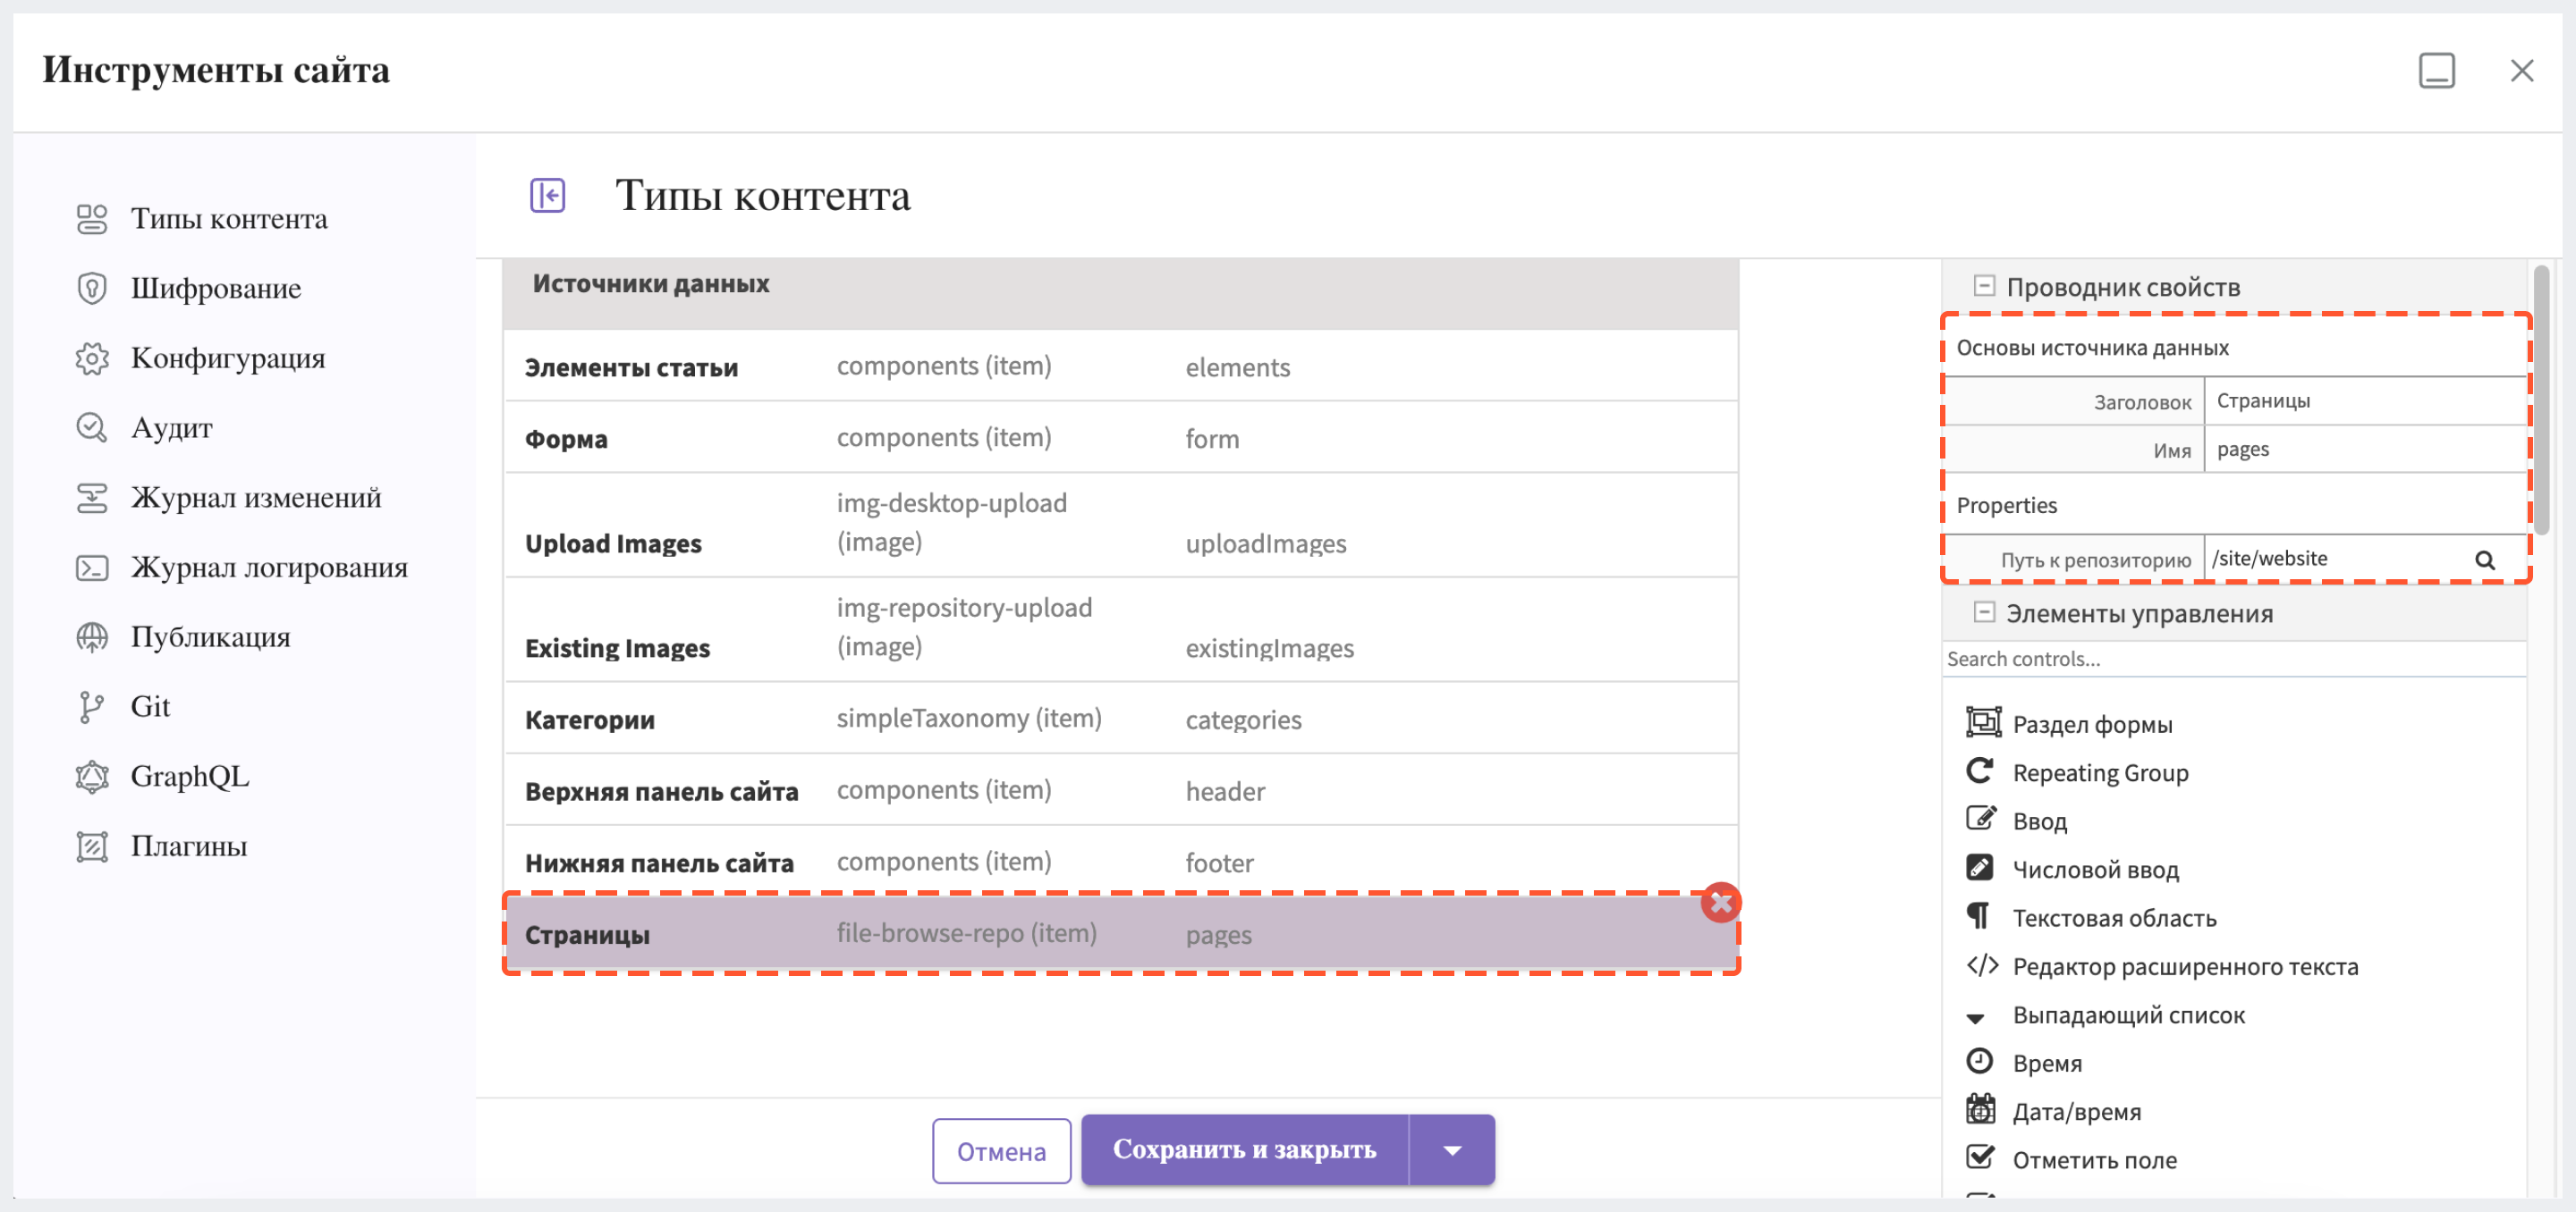This screenshot has height=1212, width=2576.
Task: Click the Repeating Group control label
Action: click(x=2100, y=772)
